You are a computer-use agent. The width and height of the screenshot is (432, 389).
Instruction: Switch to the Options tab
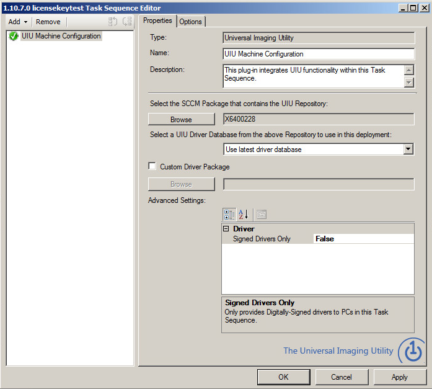tap(191, 22)
